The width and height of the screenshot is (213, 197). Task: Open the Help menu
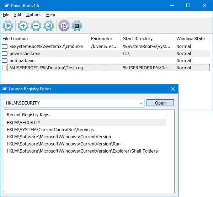pyautogui.click(x=50, y=15)
